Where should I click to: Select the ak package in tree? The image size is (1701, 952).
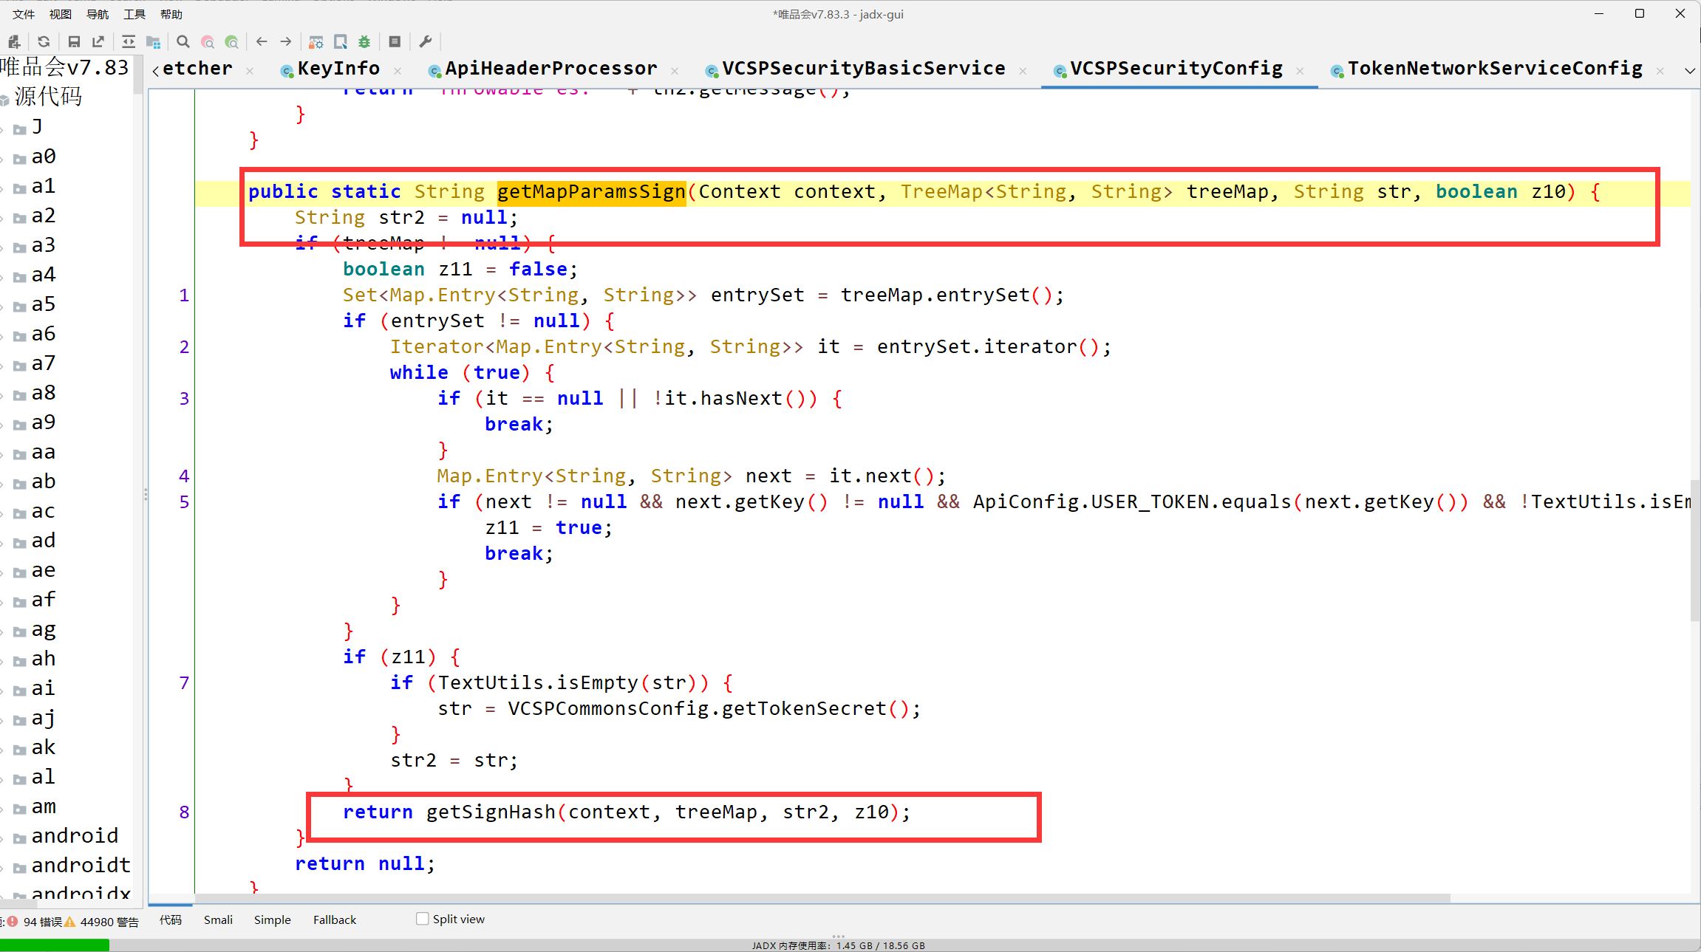pos(44,747)
